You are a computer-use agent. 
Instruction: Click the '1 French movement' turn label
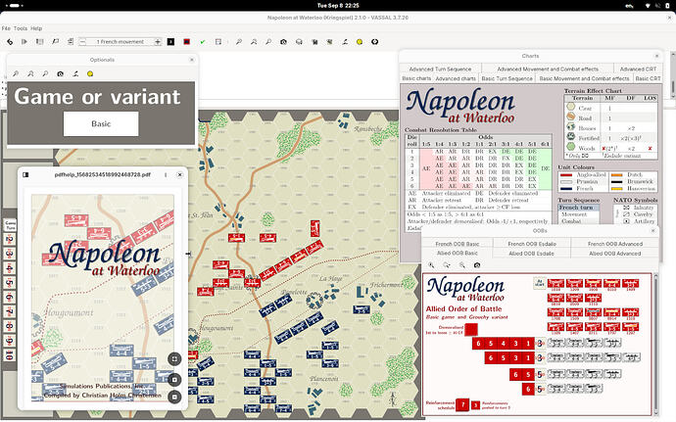121,42
